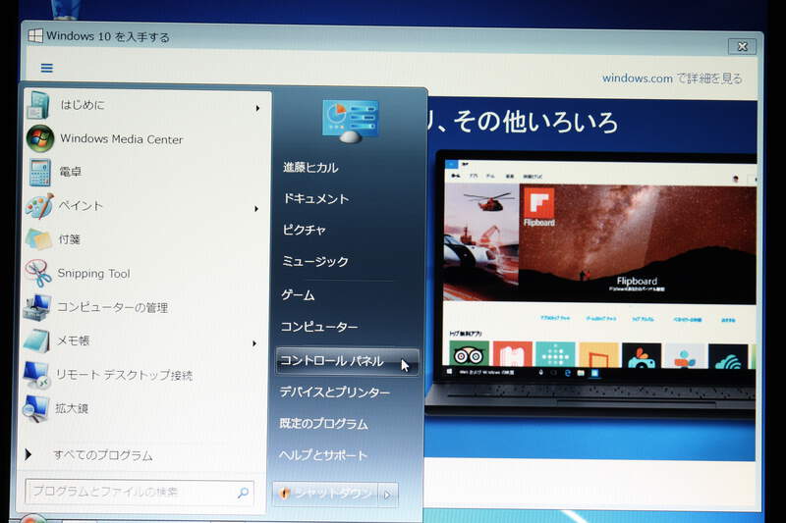Click the Windows logo in the window title bar
This screenshot has height=523, width=786.
(35, 36)
